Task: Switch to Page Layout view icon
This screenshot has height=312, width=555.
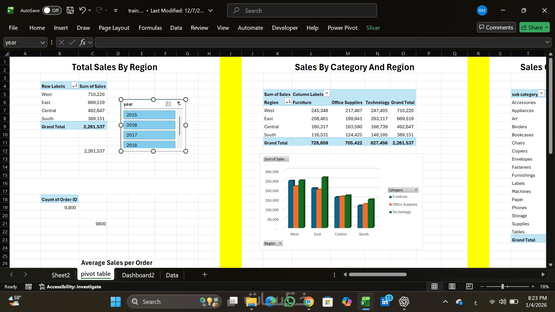Action: (452, 286)
